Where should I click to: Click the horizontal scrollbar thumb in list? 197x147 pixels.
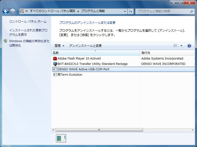pyautogui.click(x=99, y=130)
